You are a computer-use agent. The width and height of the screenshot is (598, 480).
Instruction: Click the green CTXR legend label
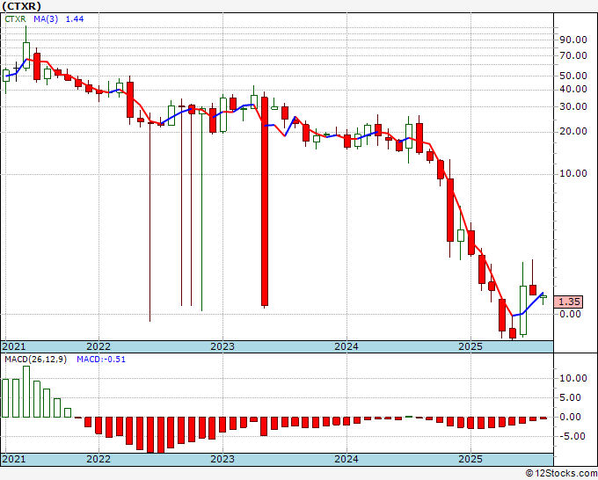click(x=15, y=19)
